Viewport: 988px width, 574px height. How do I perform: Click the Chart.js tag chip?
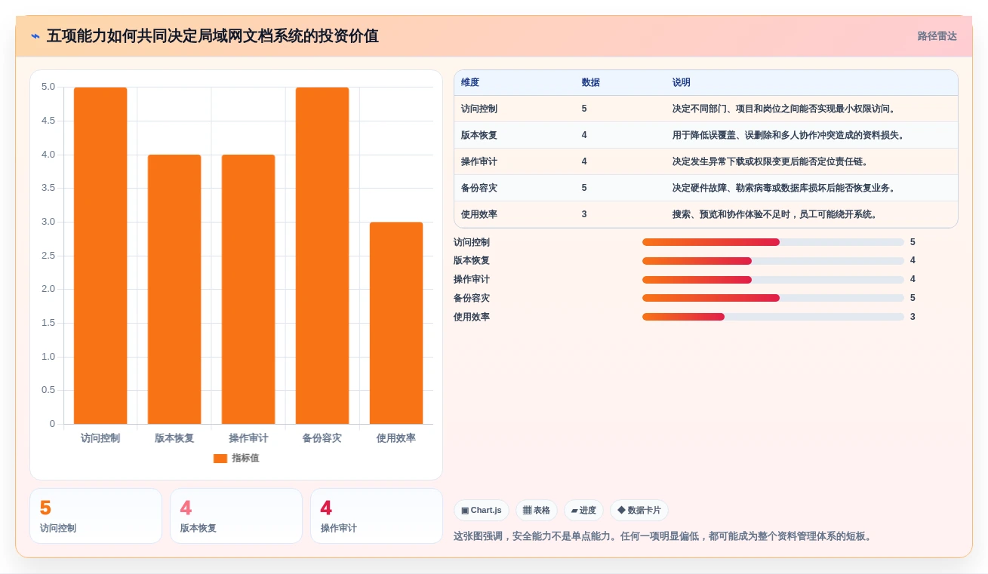tap(482, 511)
